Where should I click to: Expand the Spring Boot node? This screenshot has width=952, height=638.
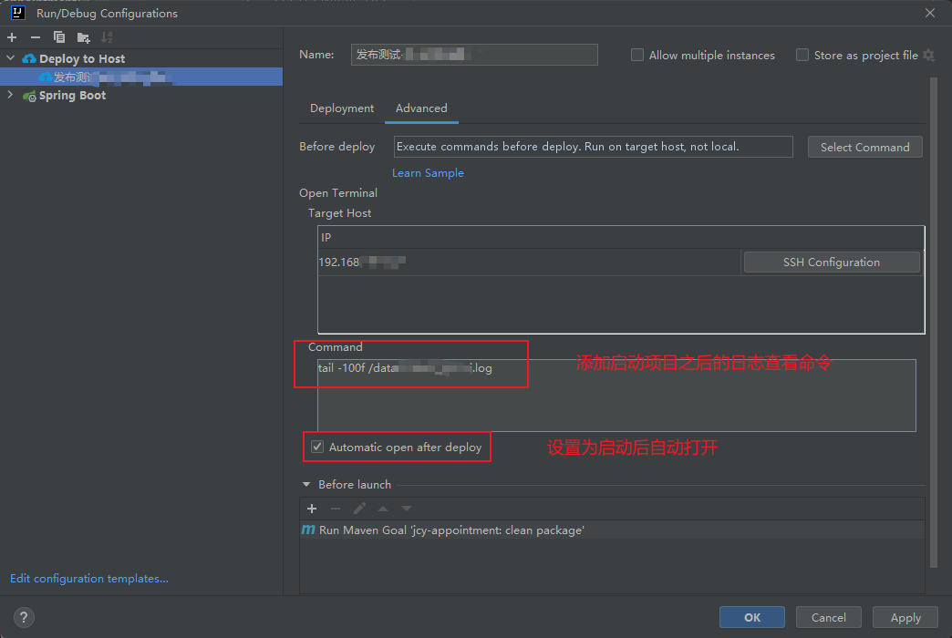10,95
